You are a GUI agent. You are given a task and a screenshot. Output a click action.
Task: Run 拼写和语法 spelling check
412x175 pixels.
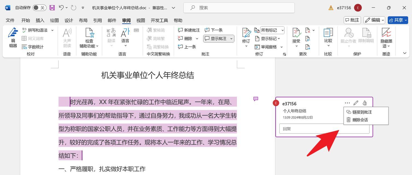pyautogui.click(x=34, y=30)
